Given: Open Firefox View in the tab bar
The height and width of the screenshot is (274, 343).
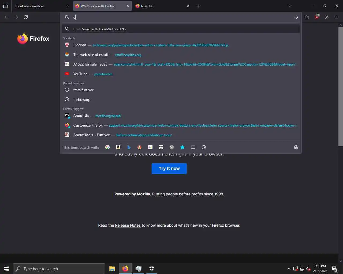Looking at the screenshot, I should [5, 6].
